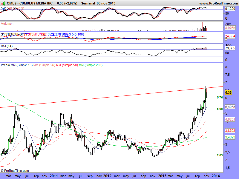
Task: Click the 8.976K volume value box
Action: (x=230, y=28)
